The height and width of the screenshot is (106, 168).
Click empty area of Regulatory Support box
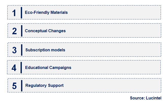(112, 85)
